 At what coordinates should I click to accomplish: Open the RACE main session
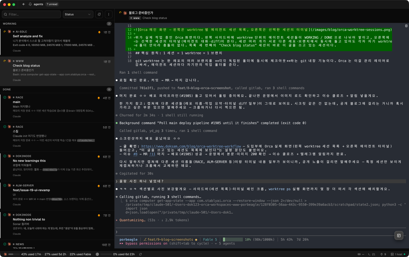57,108
